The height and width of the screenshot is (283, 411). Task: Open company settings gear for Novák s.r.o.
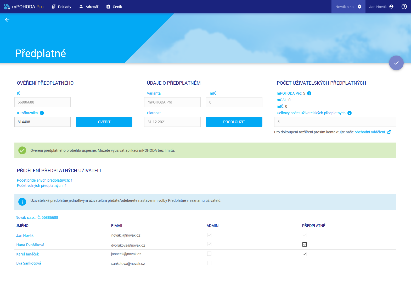pyautogui.click(x=359, y=7)
